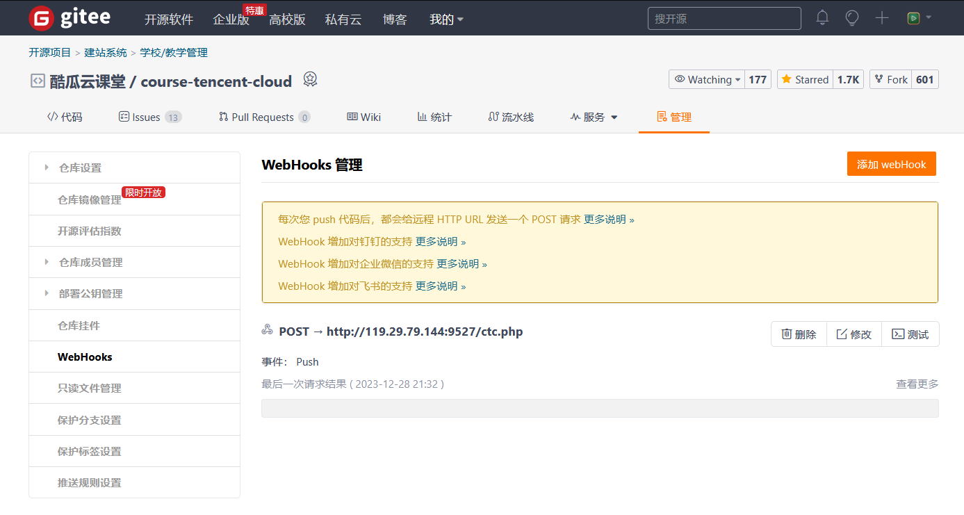Click the 搜开源 search input field
The image size is (964, 515).
click(724, 18)
